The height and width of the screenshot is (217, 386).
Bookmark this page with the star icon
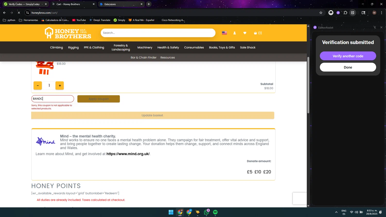coord(321,13)
